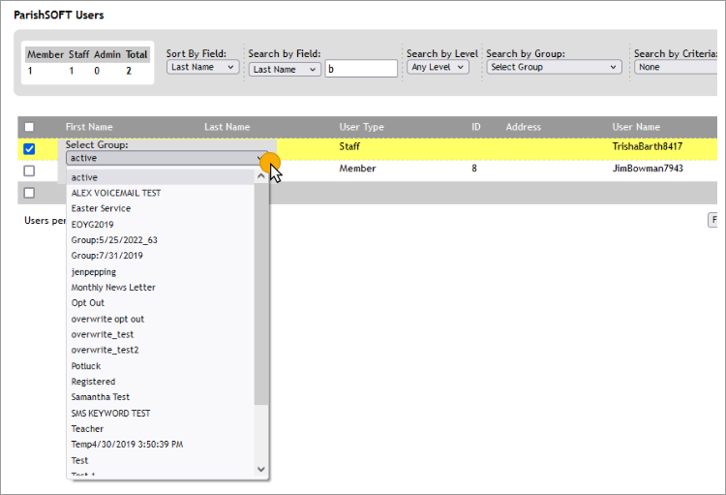Select 'Samantha Test' group option
This screenshot has height=495, width=726.
click(160, 397)
